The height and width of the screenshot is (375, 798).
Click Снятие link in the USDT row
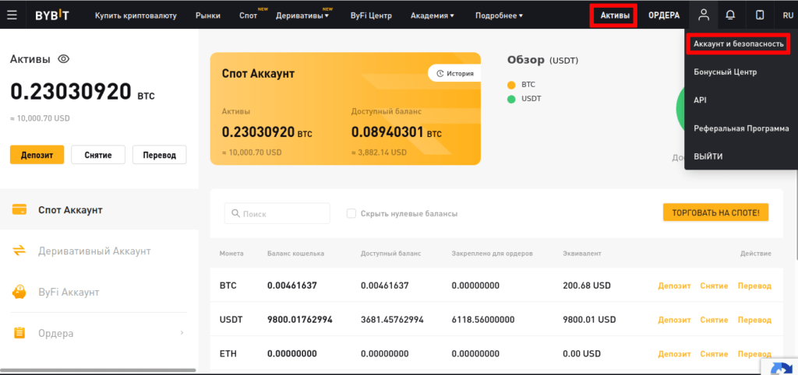714,320
